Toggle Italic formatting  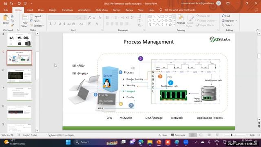55,24
